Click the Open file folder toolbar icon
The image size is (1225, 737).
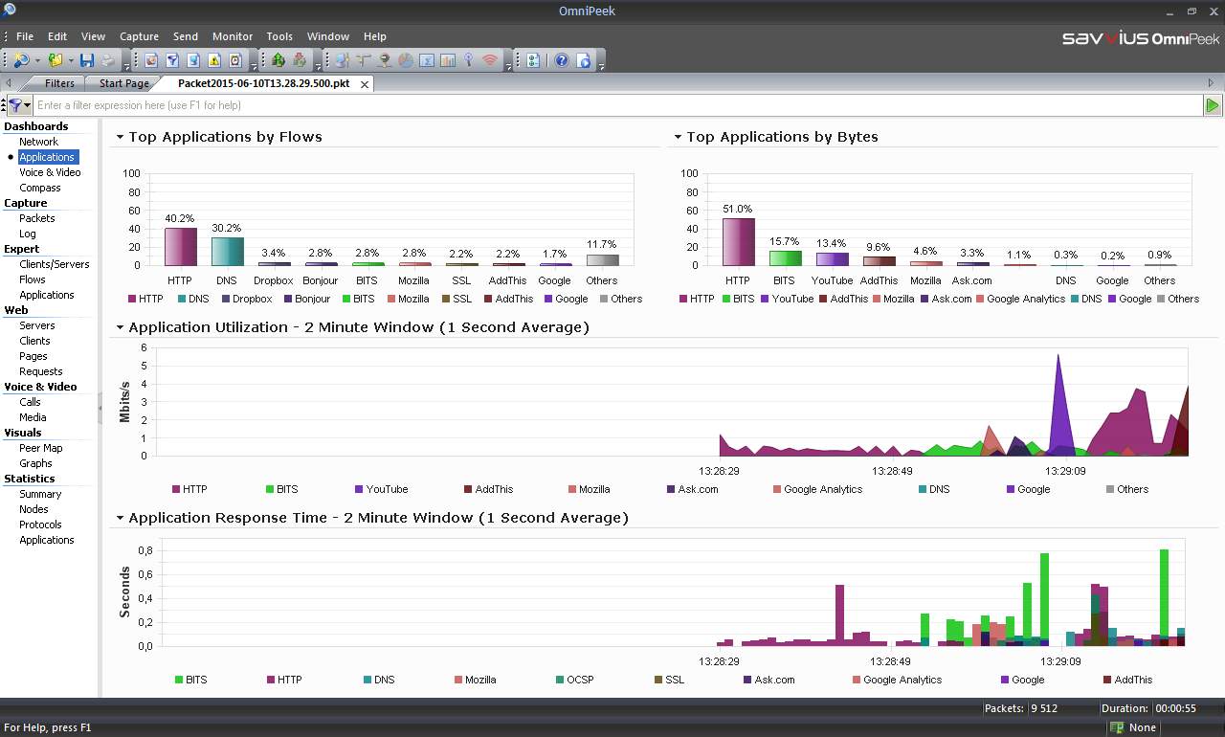point(56,60)
